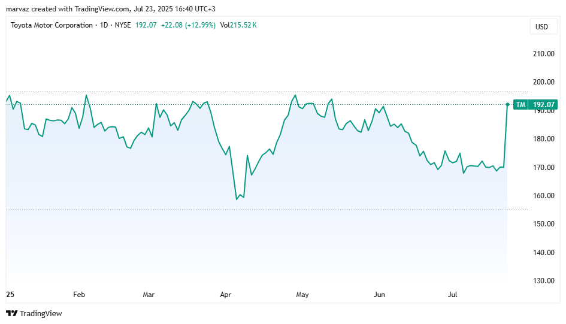
Task: Click the 180.00 price axis label
Action: (544, 139)
